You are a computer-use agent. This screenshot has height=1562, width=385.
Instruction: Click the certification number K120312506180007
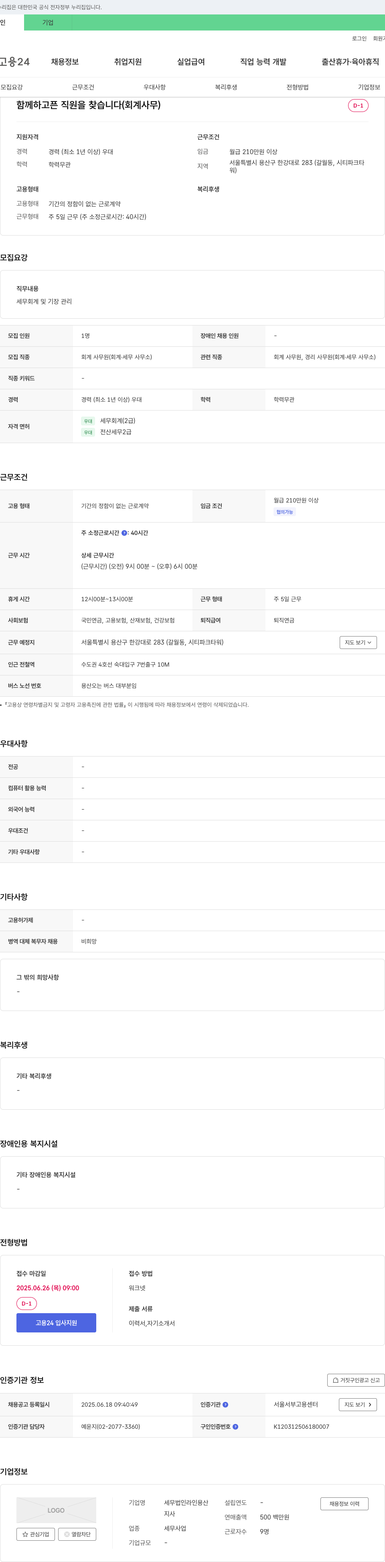pyautogui.click(x=301, y=1427)
